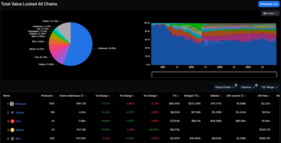The width and height of the screenshot is (281, 143).
Task: Open the Active Addresses help tooltip icon
Action: pyautogui.click(x=82, y=96)
